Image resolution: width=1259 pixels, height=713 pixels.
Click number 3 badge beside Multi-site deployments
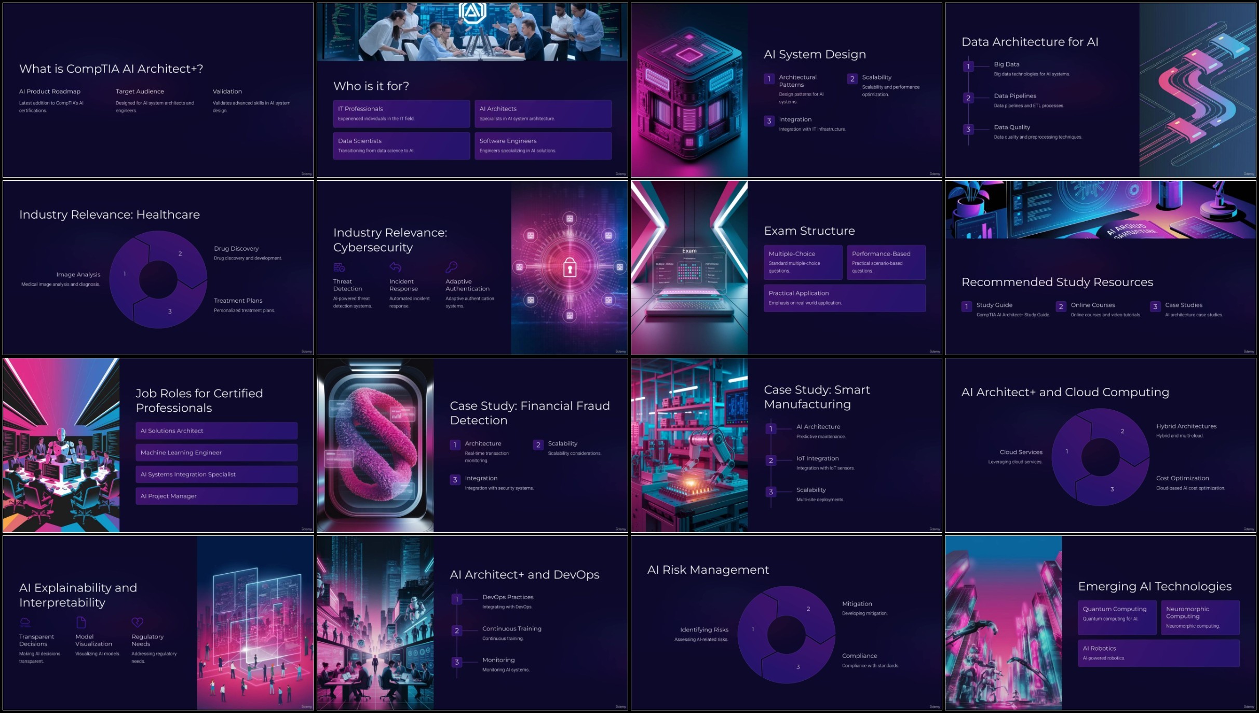(770, 492)
